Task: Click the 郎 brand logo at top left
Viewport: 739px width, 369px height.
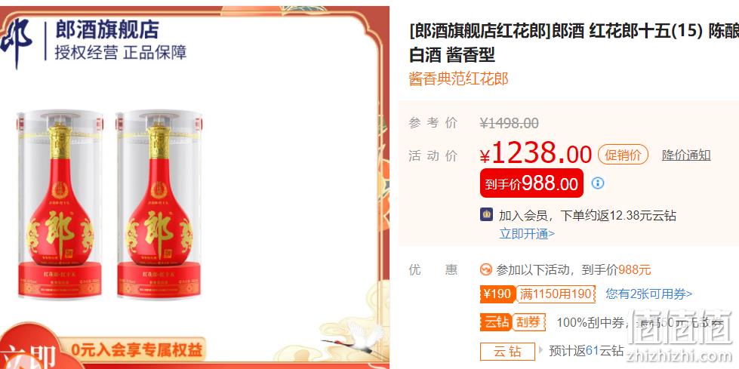Action: [x=17, y=42]
